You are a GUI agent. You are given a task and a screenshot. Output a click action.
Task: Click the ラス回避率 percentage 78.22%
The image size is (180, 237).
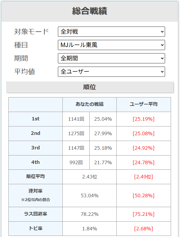89,214
